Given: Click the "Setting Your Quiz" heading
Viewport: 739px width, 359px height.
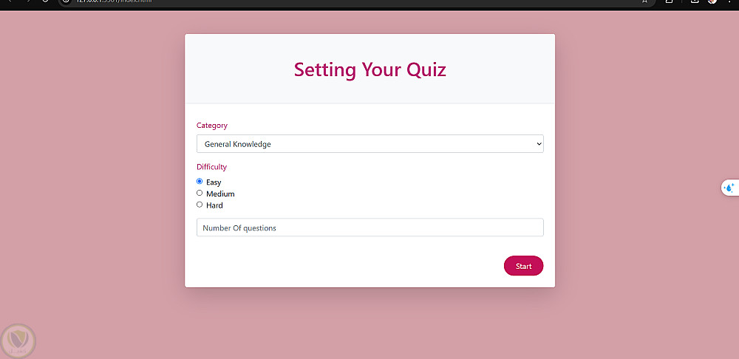Looking at the screenshot, I should click(x=369, y=69).
